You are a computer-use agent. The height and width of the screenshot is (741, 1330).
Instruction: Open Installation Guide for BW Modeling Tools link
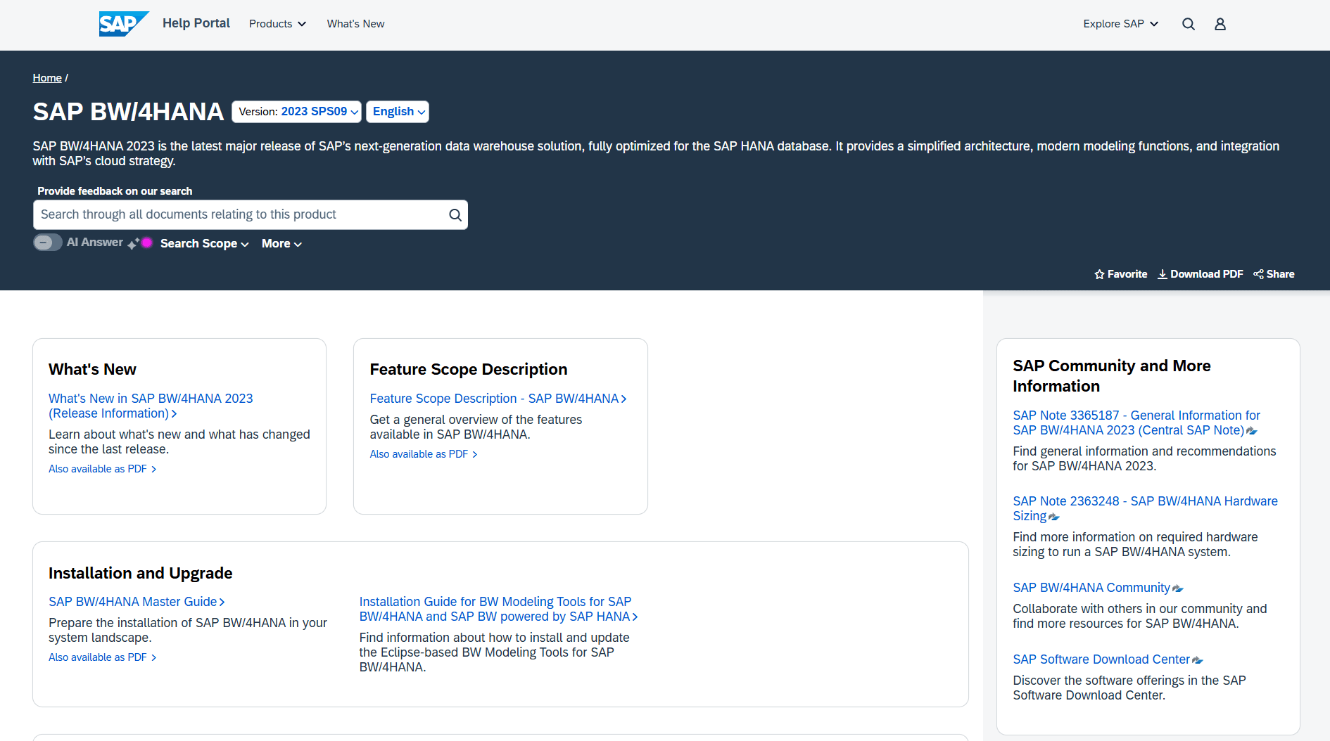pos(499,610)
